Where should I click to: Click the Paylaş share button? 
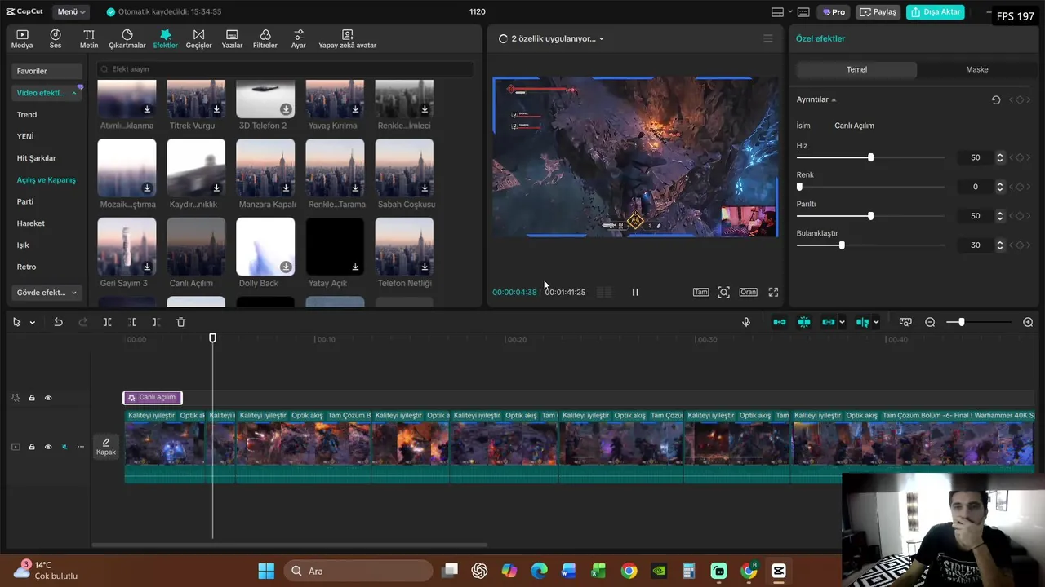click(878, 12)
